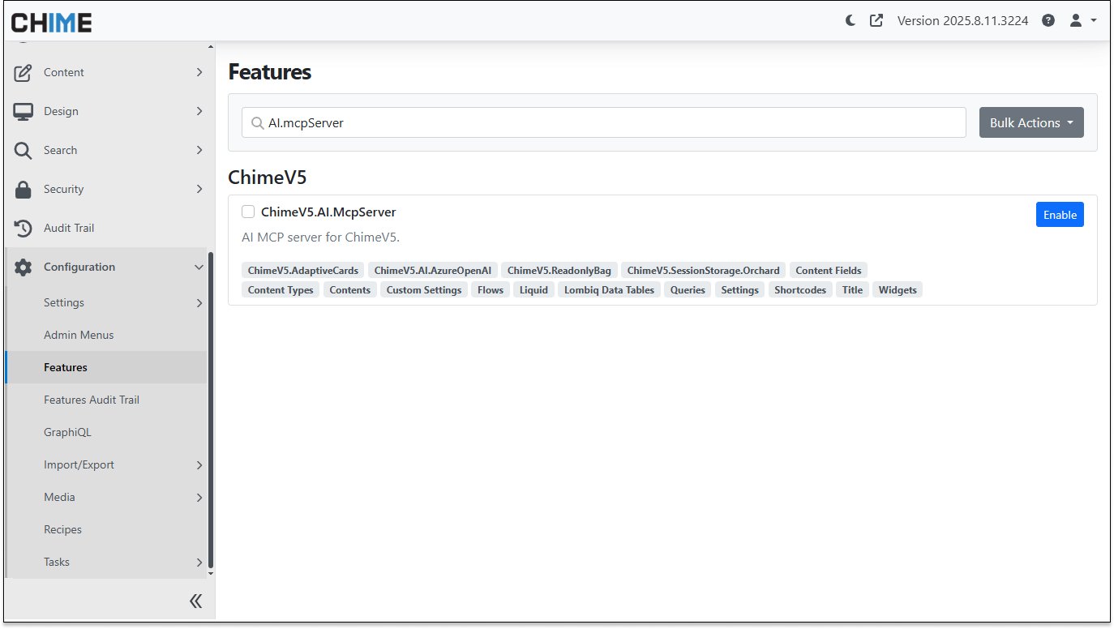The width and height of the screenshot is (1114, 629).
Task: Open site in new window icon
Action: [876, 21]
